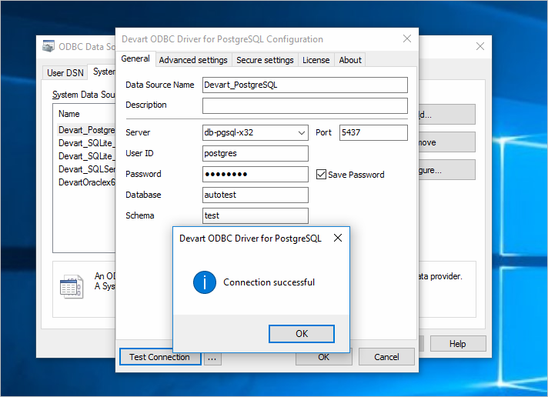This screenshot has height=397, width=548.
Task: Click the ODBC Data Source Administrator title icon
Action: click(x=48, y=46)
